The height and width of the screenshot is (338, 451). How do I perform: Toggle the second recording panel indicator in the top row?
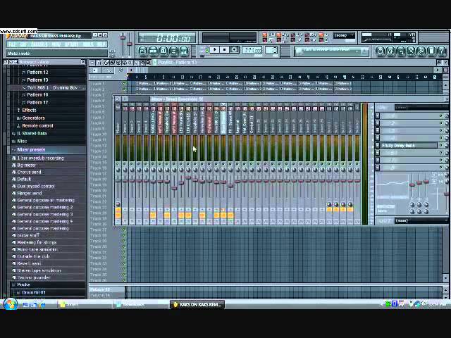[279, 35]
